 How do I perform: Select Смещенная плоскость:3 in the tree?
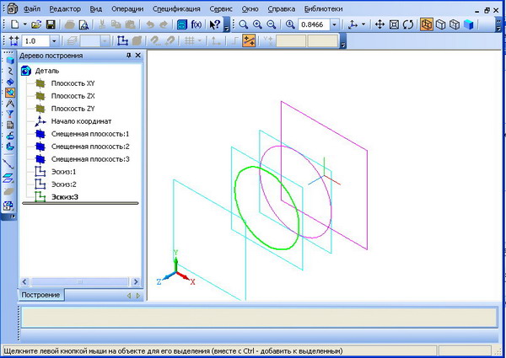tap(90, 159)
